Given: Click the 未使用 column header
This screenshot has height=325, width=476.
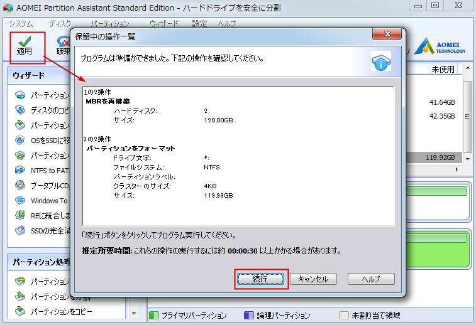Looking at the screenshot, I should (x=443, y=69).
